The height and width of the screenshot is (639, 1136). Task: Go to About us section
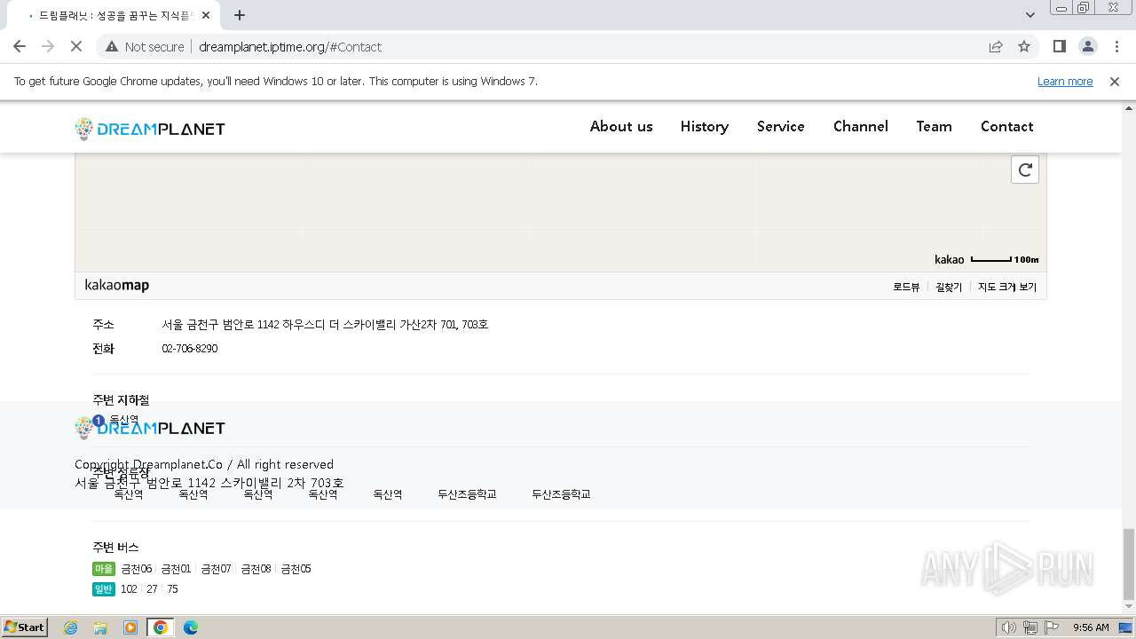click(621, 126)
